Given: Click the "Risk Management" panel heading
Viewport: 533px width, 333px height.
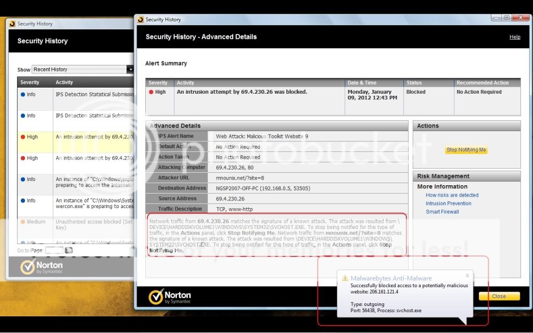Looking at the screenshot, I should click(x=443, y=176).
